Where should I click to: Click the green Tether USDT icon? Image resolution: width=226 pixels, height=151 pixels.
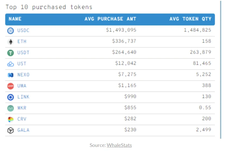(x=10, y=53)
